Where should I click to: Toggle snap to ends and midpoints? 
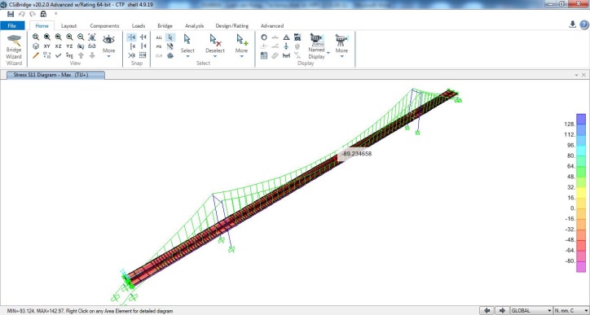coord(143,37)
